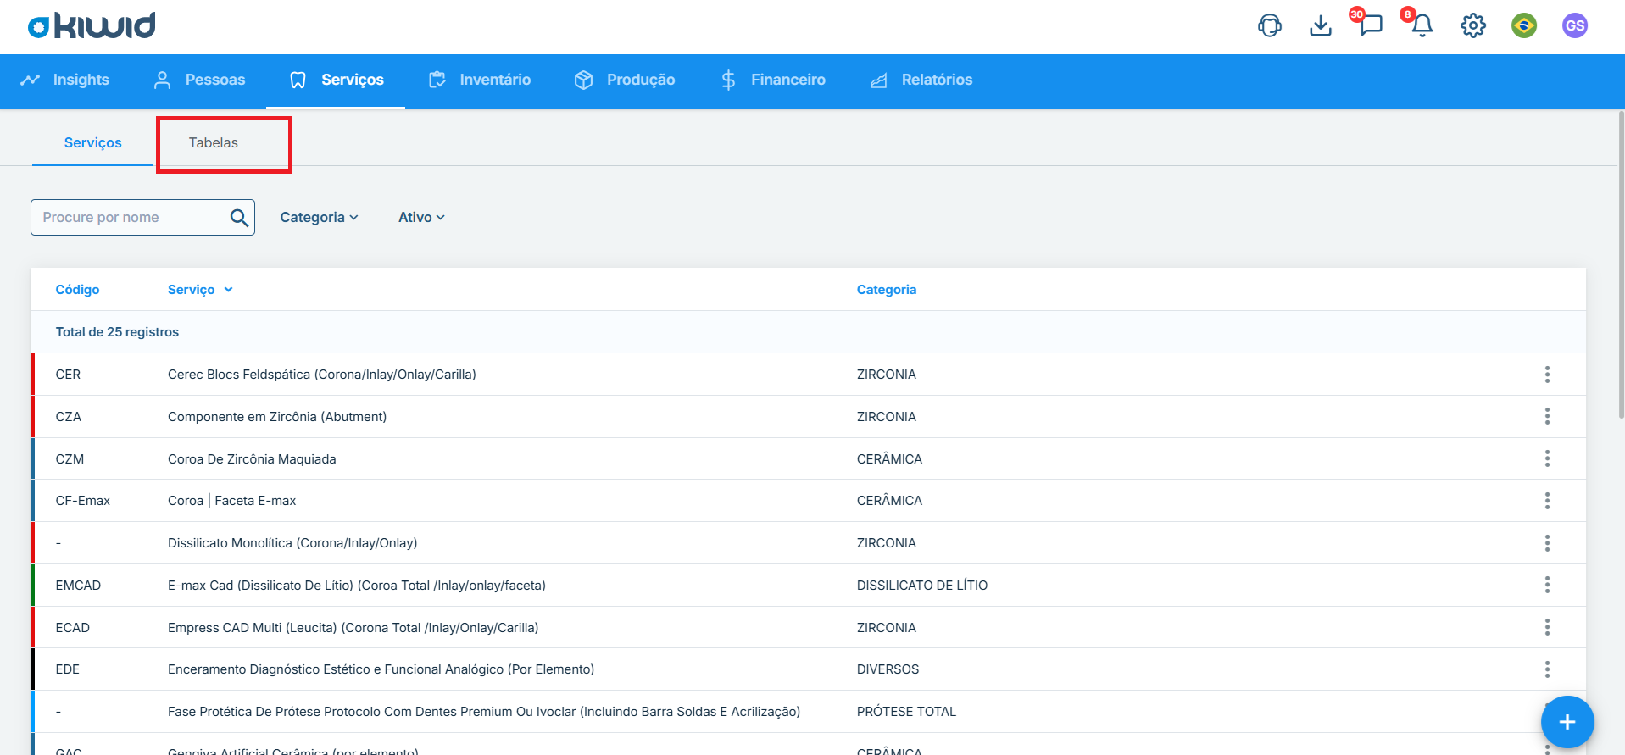The width and height of the screenshot is (1625, 755).
Task: Click DISSILICATO DE LÍTIO category cell
Action: pyautogui.click(x=922, y=586)
